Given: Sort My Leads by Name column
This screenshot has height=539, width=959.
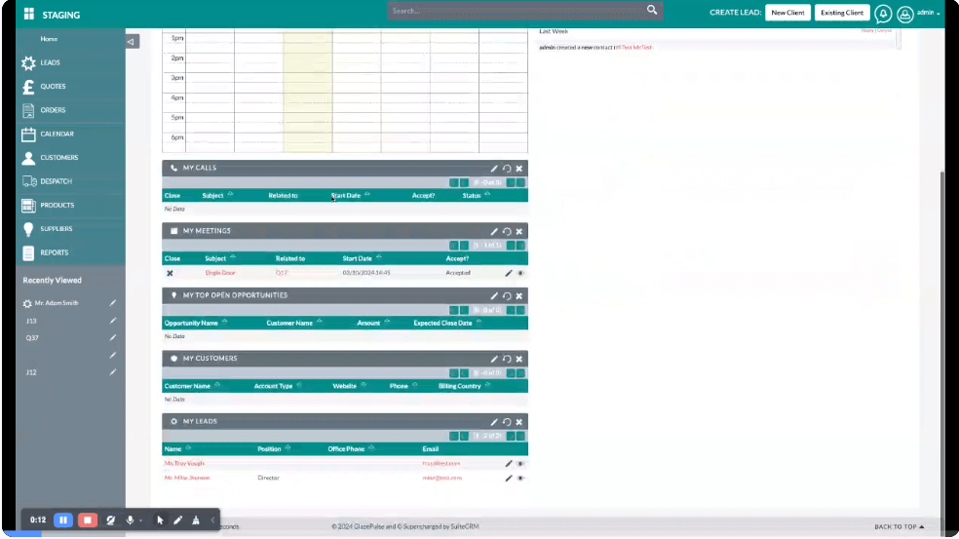Looking at the screenshot, I should tap(173, 449).
